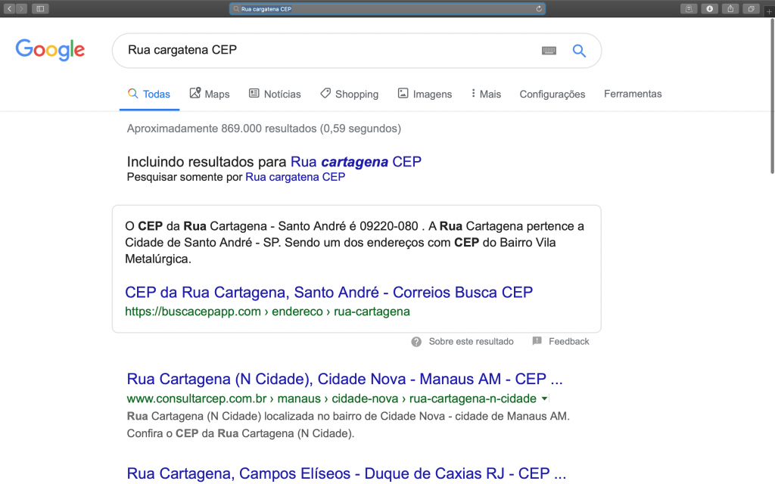The width and height of the screenshot is (775, 484).
Task: Click the Feedback flag icon
Action: (537, 341)
